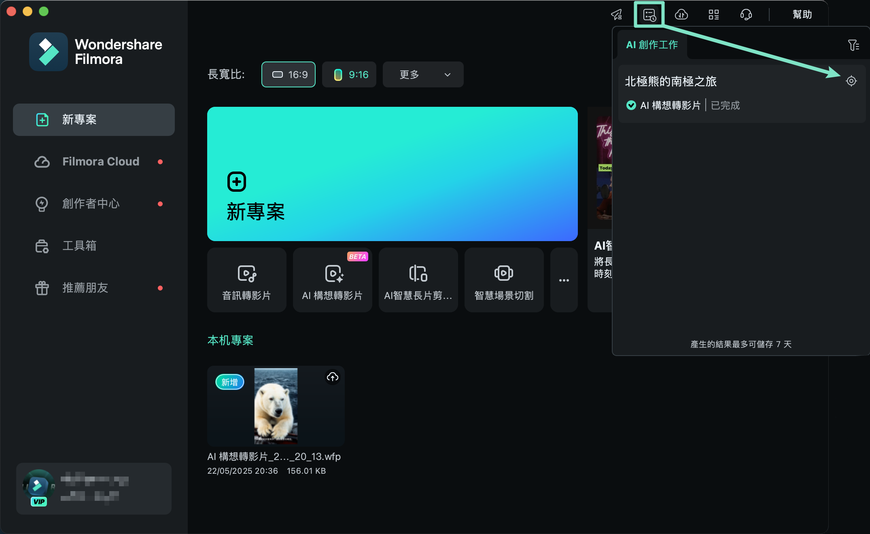Image resolution: width=870 pixels, height=534 pixels.
Task: Click the filter icon in AI 創作工作 panel
Action: [853, 45]
